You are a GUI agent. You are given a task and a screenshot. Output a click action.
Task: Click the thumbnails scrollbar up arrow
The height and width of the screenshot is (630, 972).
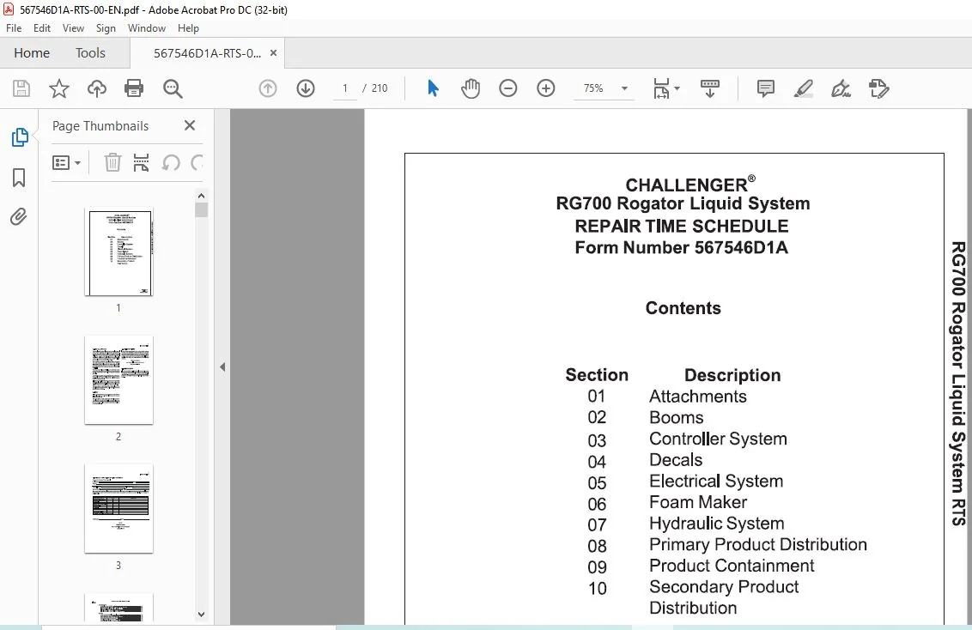[201, 196]
